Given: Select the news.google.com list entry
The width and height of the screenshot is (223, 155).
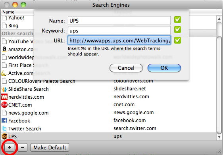Looking at the screenshot, I should pos(109,113).
